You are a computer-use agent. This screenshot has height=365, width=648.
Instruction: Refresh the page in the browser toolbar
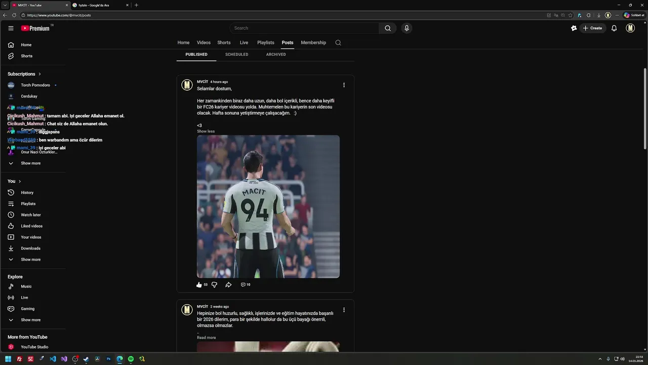[x=14, y=15]
